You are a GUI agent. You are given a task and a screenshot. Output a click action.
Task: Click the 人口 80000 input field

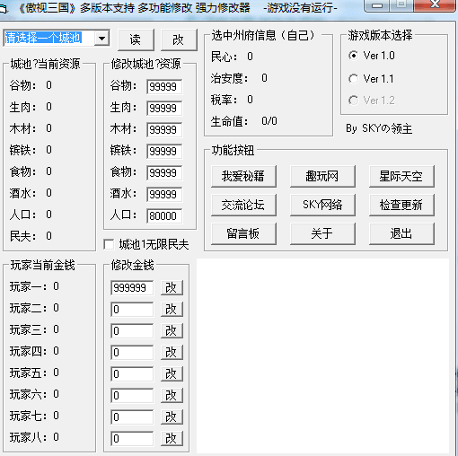pyautogui.click(x=164, y=216)
